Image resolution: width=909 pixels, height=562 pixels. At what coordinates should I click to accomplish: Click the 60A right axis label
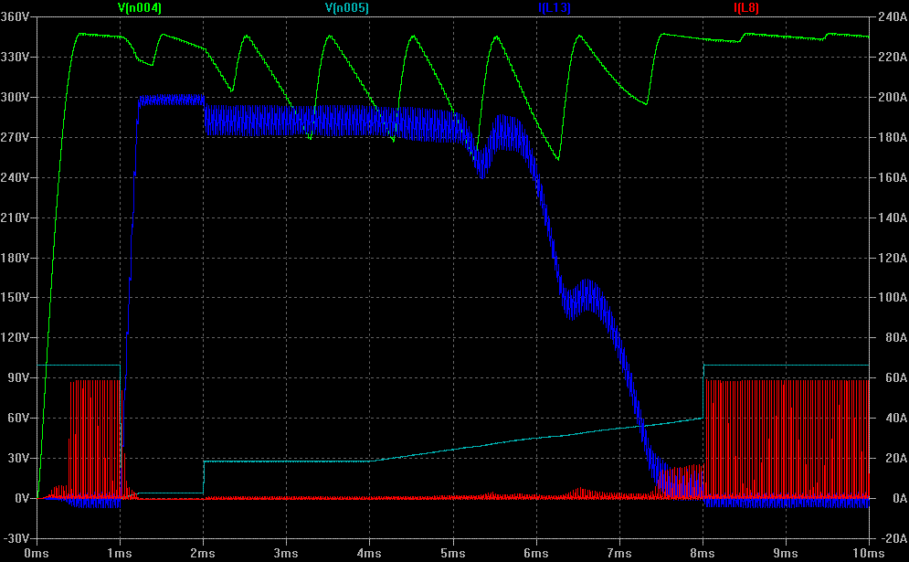pos(895,378)
